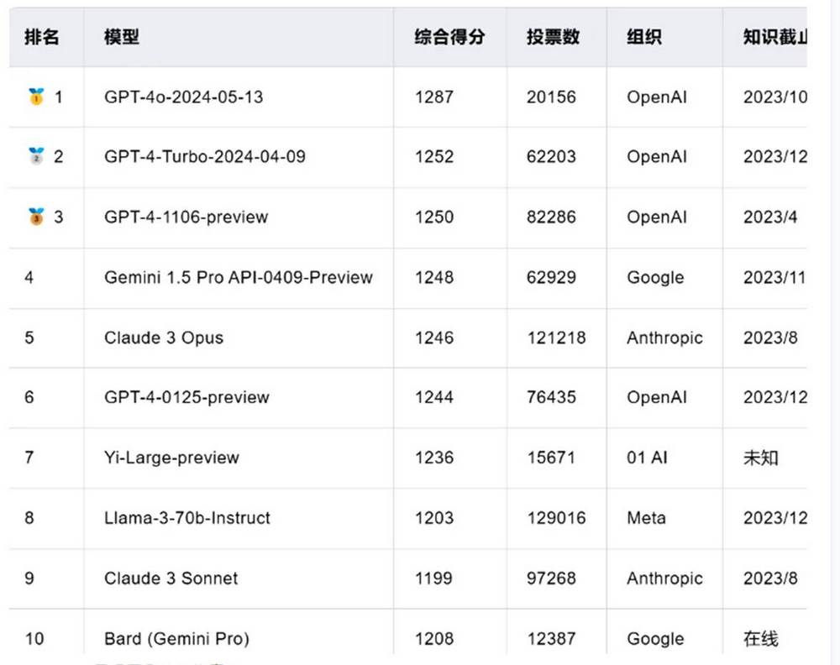Click the vote count 121218
The width and height of the screenshot is (840, 665).
coord(556,338)
